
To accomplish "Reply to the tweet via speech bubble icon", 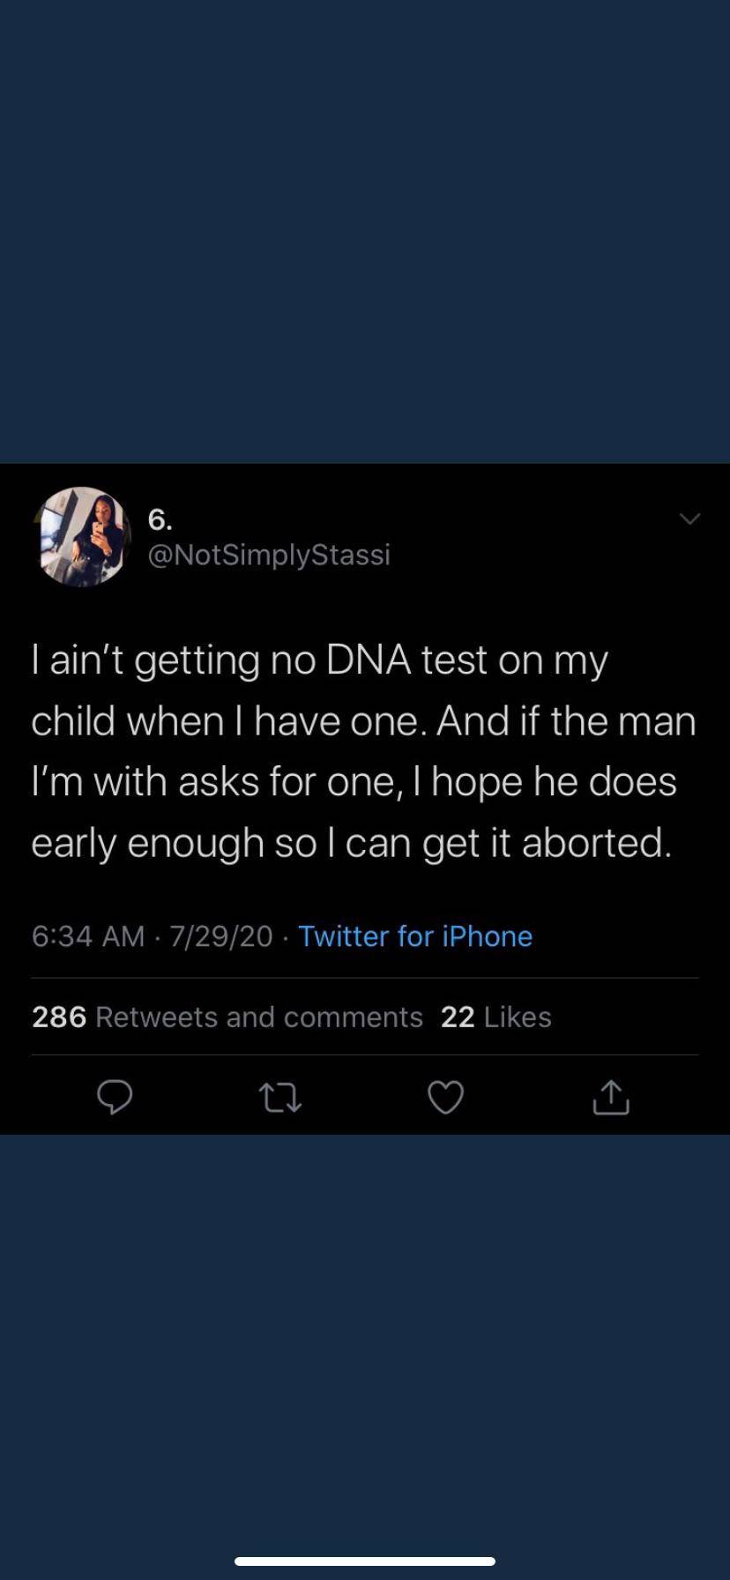I will click(115, 1098).
